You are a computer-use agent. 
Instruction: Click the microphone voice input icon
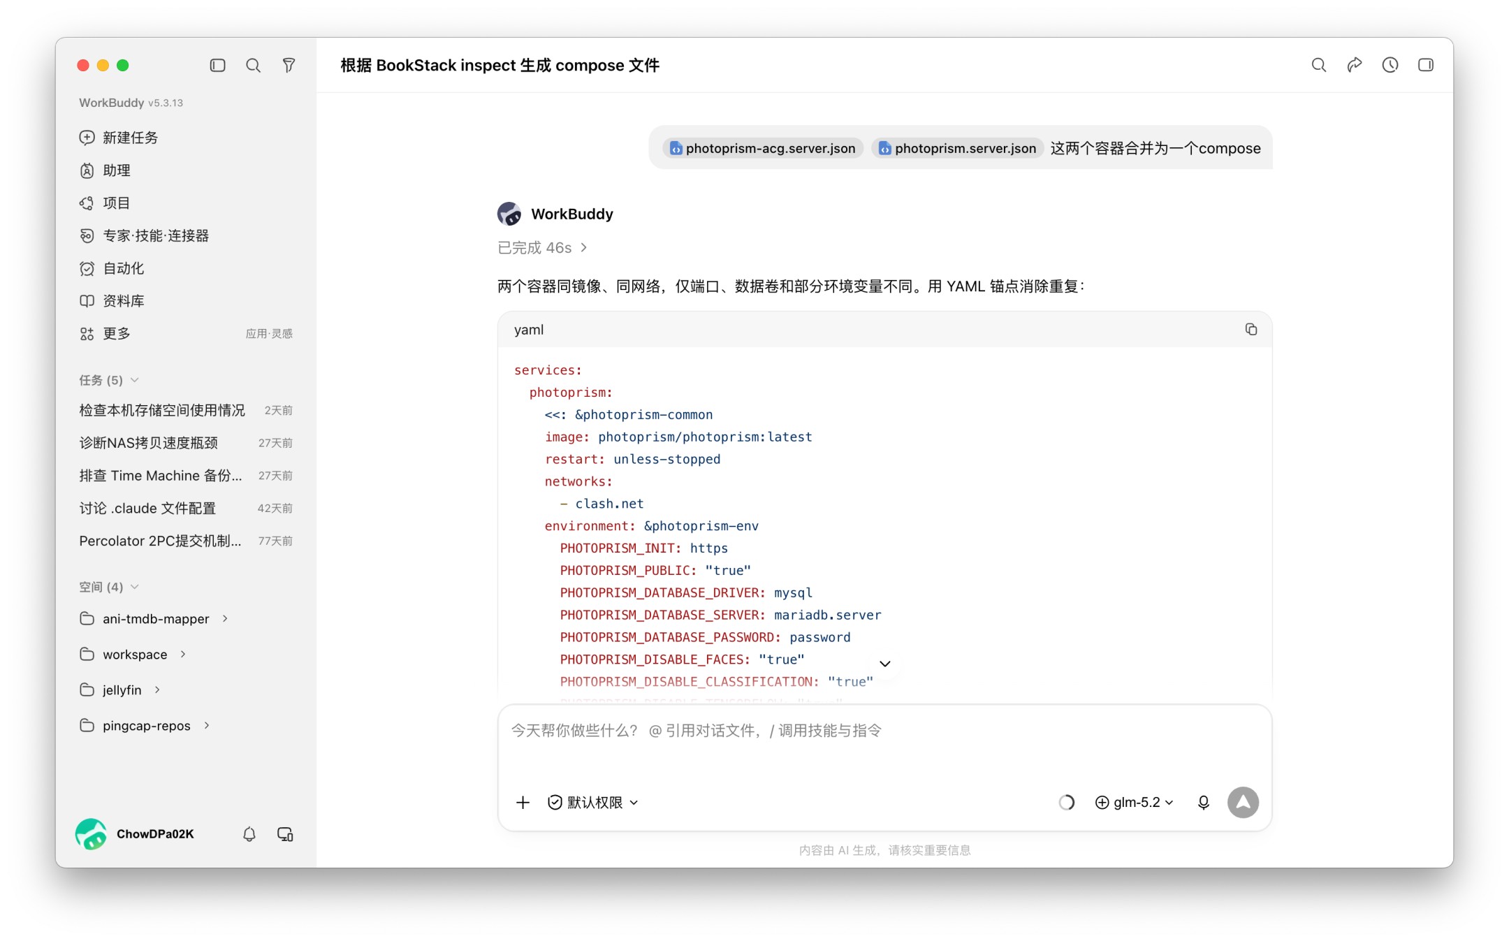pyautogui.click(x=1203, y=802)
